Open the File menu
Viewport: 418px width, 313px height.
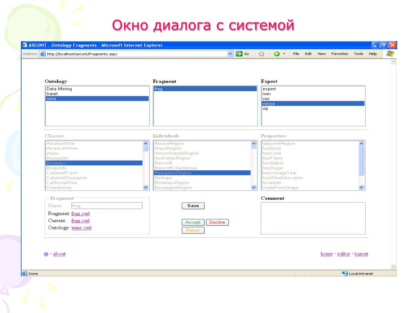click(296, 54)
